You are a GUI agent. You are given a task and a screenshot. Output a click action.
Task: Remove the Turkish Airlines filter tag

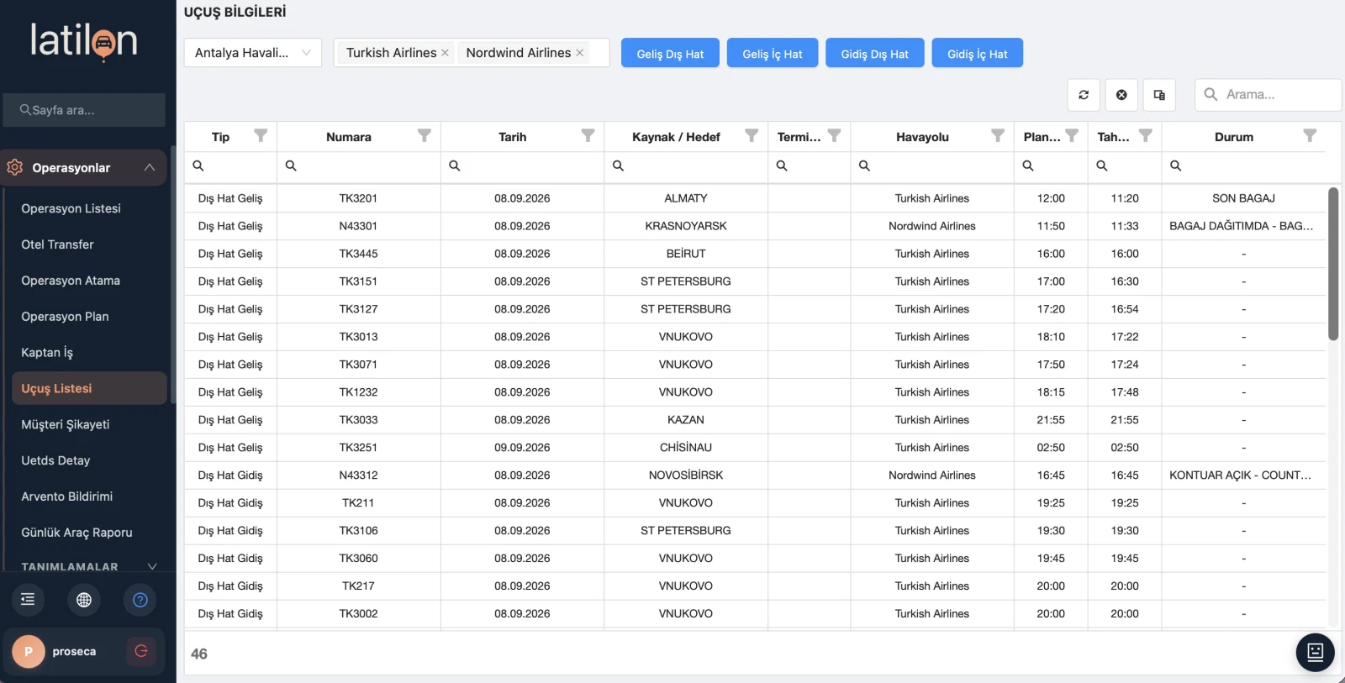(446, 53)
